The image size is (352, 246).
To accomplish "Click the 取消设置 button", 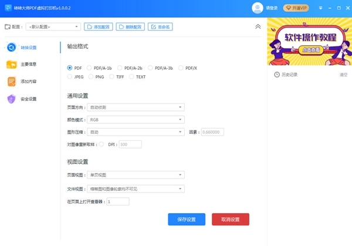I will (x=231, y=219).
